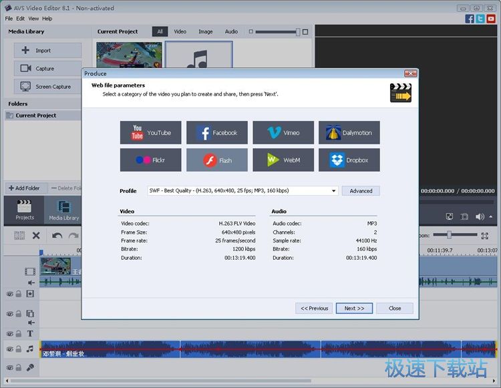The height and width of the screenshot is (388, 501).
Task: Take a snapshot of preview
Action: [464, 216]
